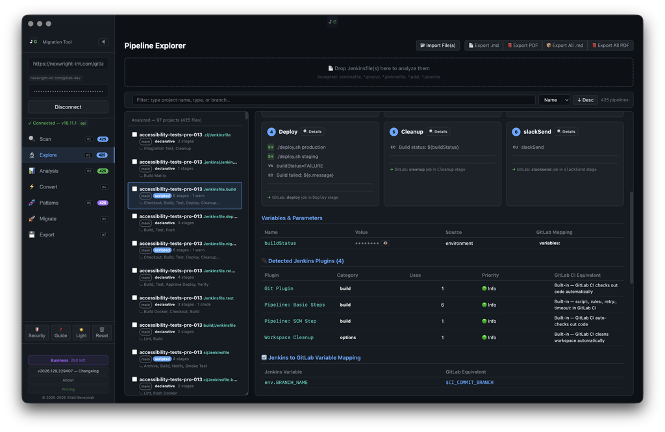The width and height of the screenshot is (665, 432).
Task: Open Details for the slackSend stage
Action: click(x=566, y=132)
